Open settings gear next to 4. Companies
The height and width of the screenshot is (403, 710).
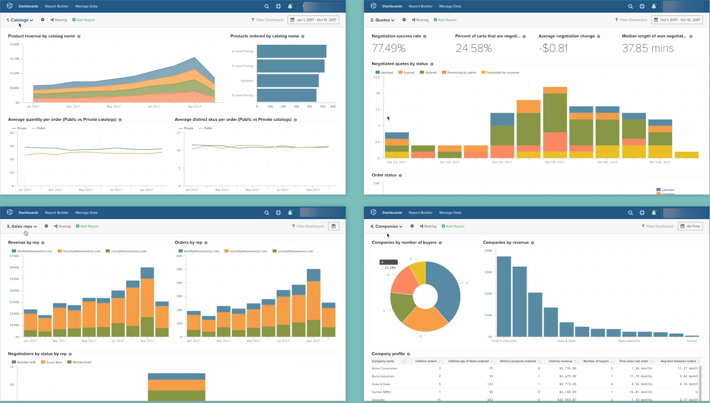(412, 226)
